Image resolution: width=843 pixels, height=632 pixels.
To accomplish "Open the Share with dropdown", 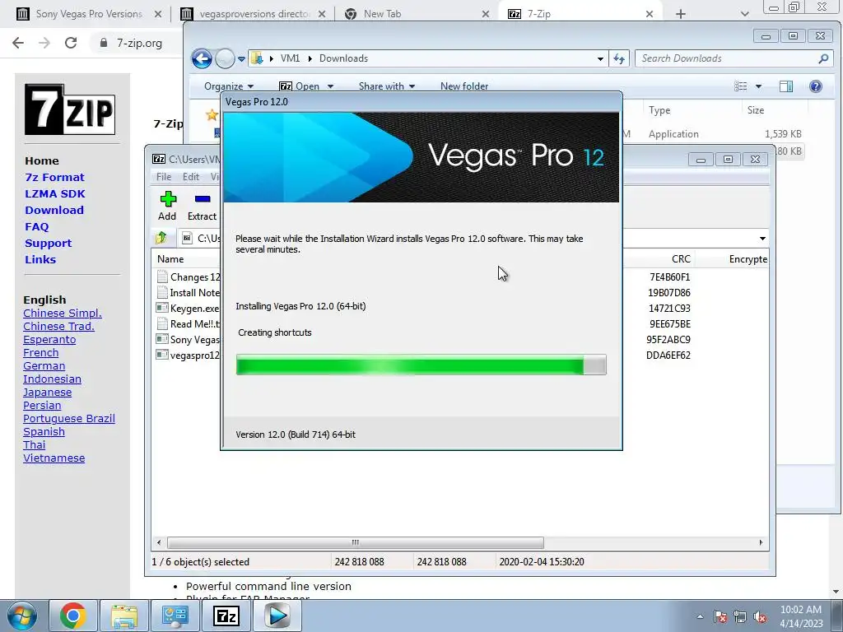I will coord(387,86).
